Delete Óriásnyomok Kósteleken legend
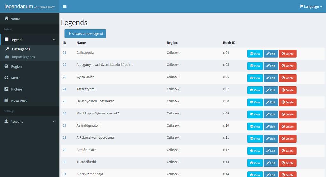This screenshot has height=177, width=326. [287, 102]
